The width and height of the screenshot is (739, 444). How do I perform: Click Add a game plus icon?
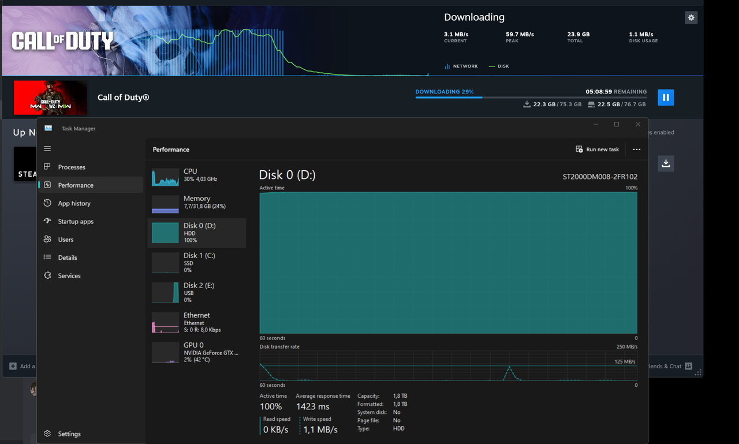(x=13, y=366)
